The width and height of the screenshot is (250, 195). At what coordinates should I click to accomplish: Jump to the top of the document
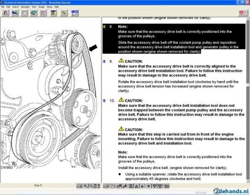(131, 186)
